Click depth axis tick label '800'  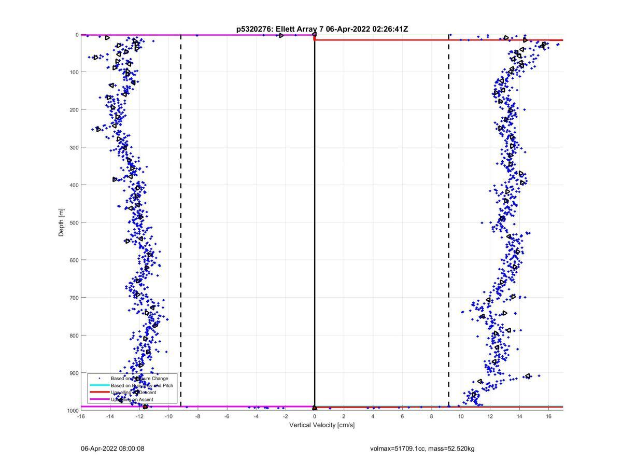pyautogui.click(x=74, y=336)
